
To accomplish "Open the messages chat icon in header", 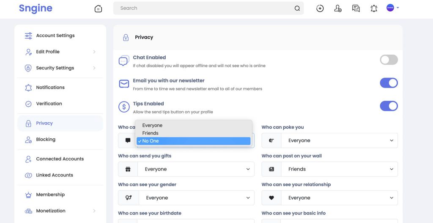I will (356, 8).
